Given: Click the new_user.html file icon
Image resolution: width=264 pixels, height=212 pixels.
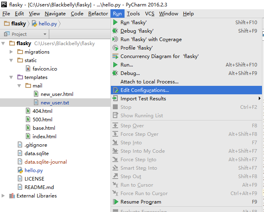Looking at the screenshot, I should pyautogui.click(x=36, y=94).
